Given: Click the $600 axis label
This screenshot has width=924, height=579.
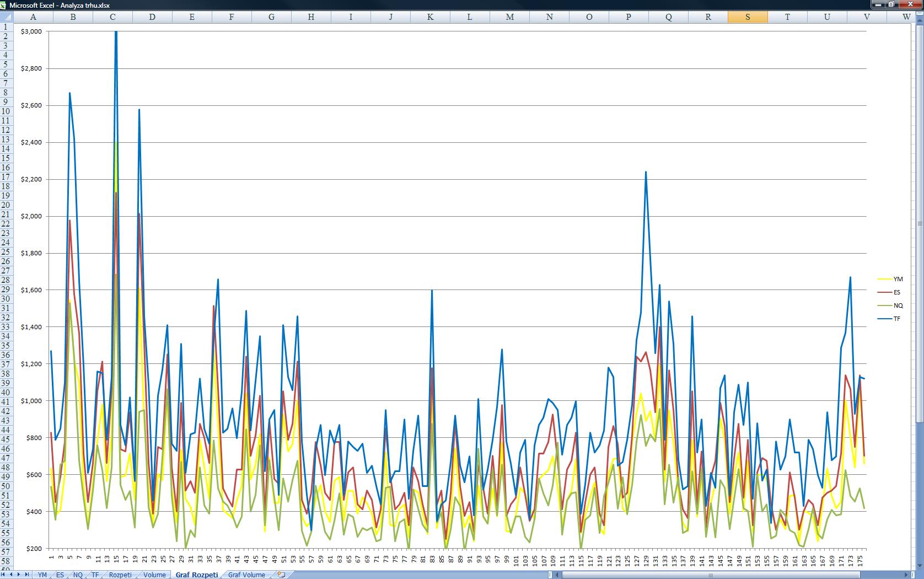Looking at the screenshot, I should click(33, 475).
